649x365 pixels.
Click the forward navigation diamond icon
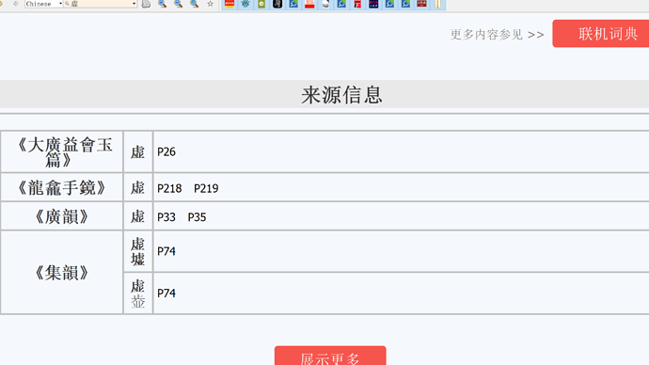[x=15, y=4]
